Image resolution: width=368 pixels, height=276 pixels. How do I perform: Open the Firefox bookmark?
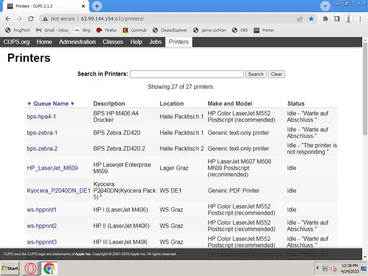click(x=106, y=30)
